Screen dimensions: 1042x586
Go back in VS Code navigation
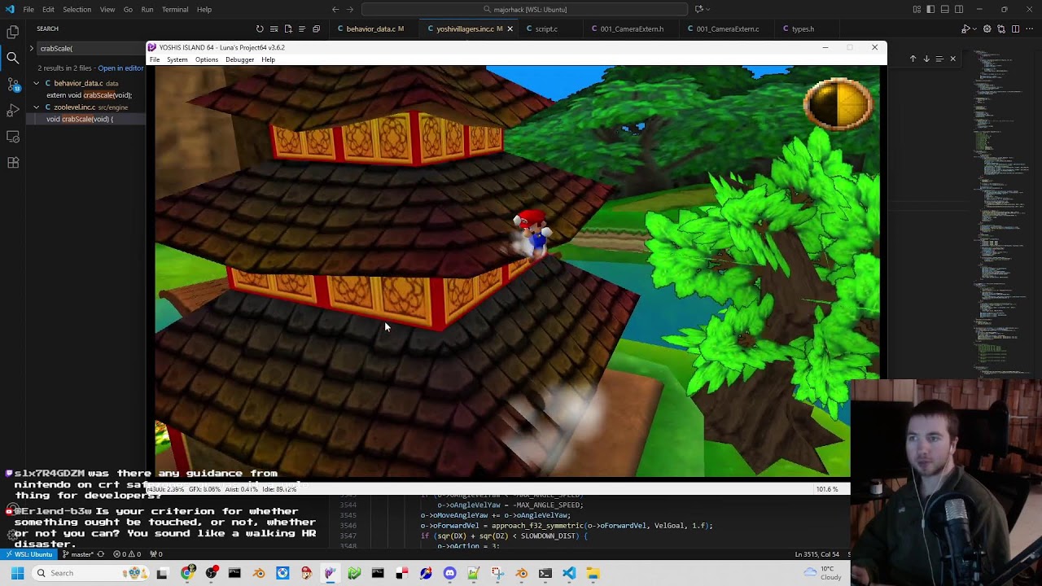[335, 9]
